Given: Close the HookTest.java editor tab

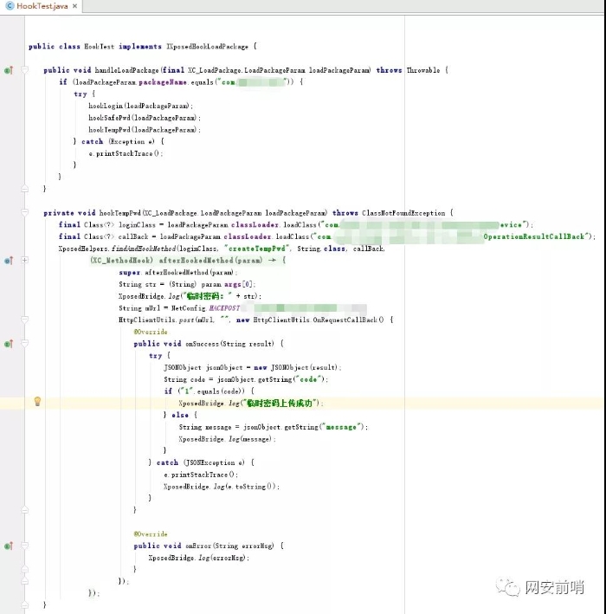Looking at the screenshot, I should pyautogui.click(x=75, y=6).
